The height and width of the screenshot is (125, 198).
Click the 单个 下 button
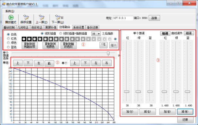(x=85, y=63)
